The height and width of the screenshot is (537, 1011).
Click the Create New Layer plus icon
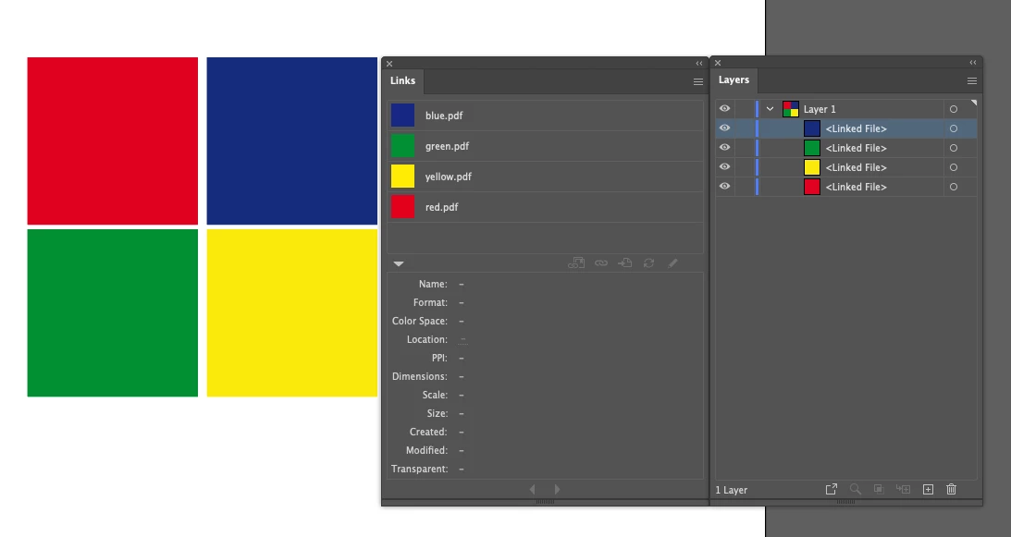coord(928,489)
